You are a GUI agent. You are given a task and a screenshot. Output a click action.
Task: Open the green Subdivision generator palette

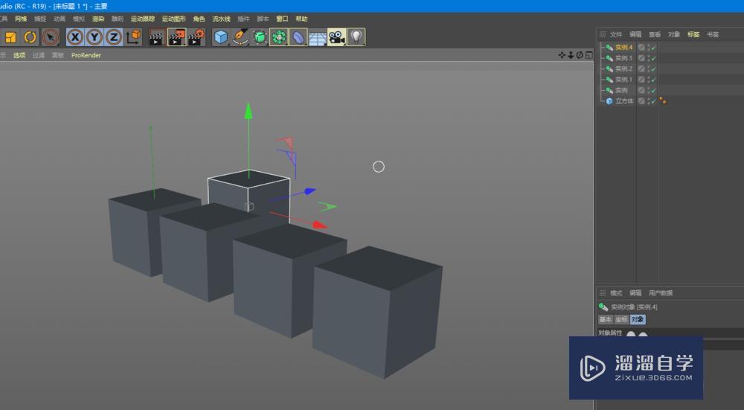(260, 37)
